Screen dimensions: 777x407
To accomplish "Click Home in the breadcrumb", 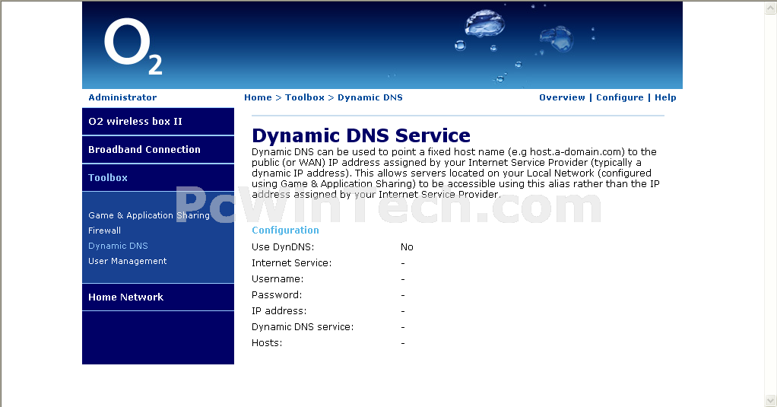I will point(258,97).
